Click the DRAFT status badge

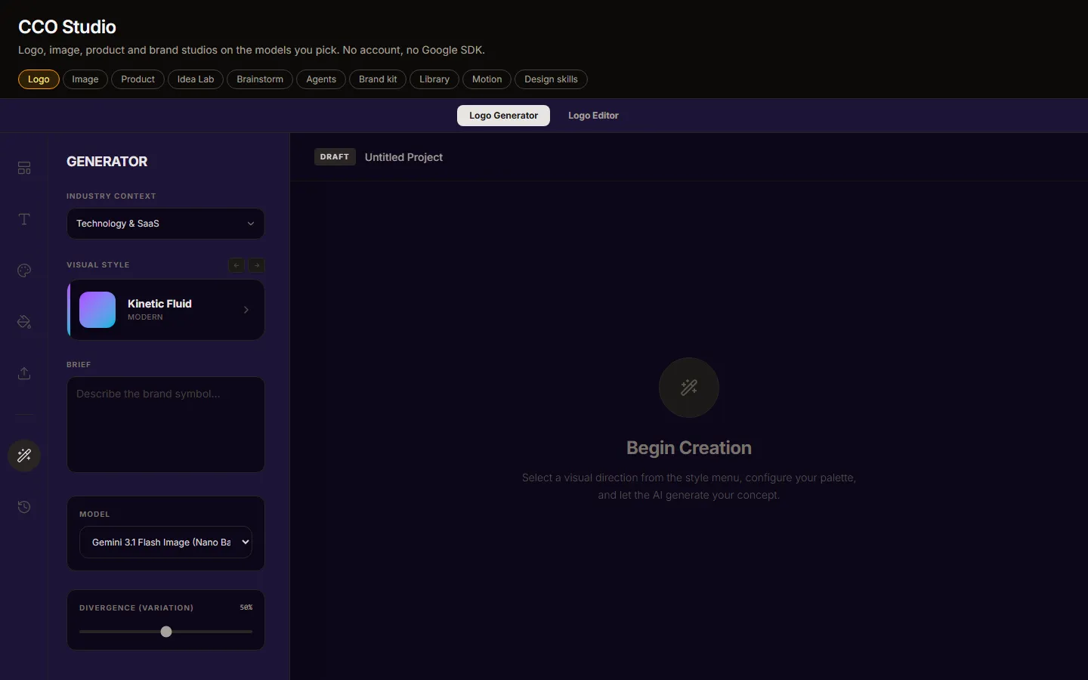coord(335,157)
